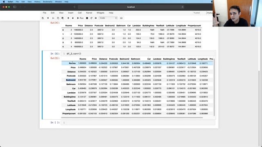Click the Price row header in correlation table
The image size is (262, 147).
tap(73, 67)
